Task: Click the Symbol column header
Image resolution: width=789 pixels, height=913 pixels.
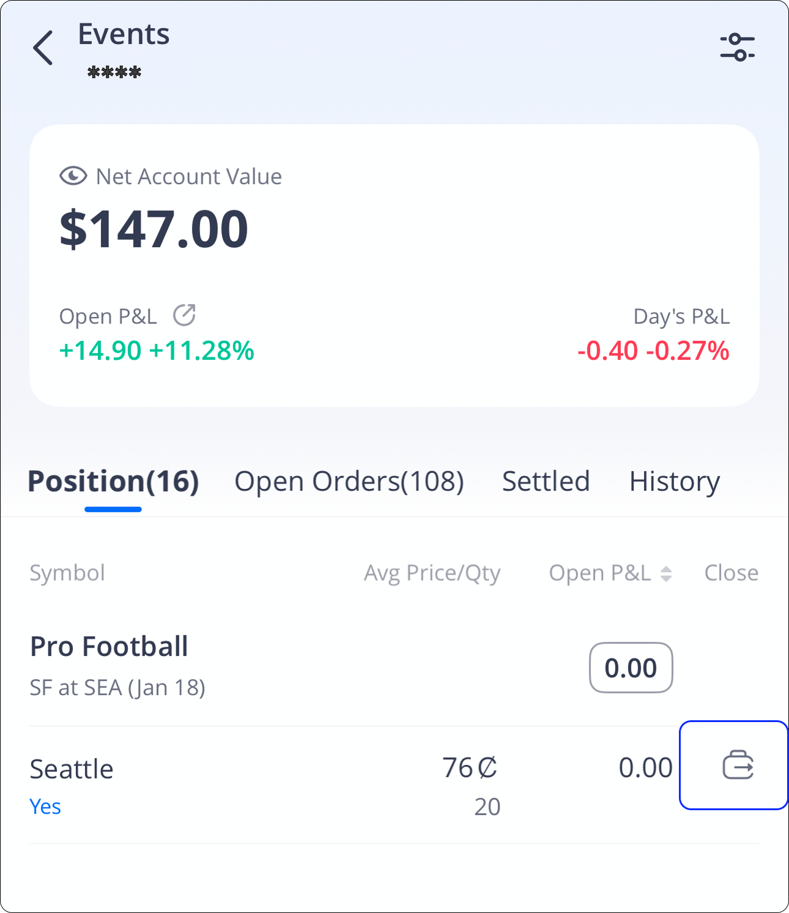Action: (x=67, y=573)
